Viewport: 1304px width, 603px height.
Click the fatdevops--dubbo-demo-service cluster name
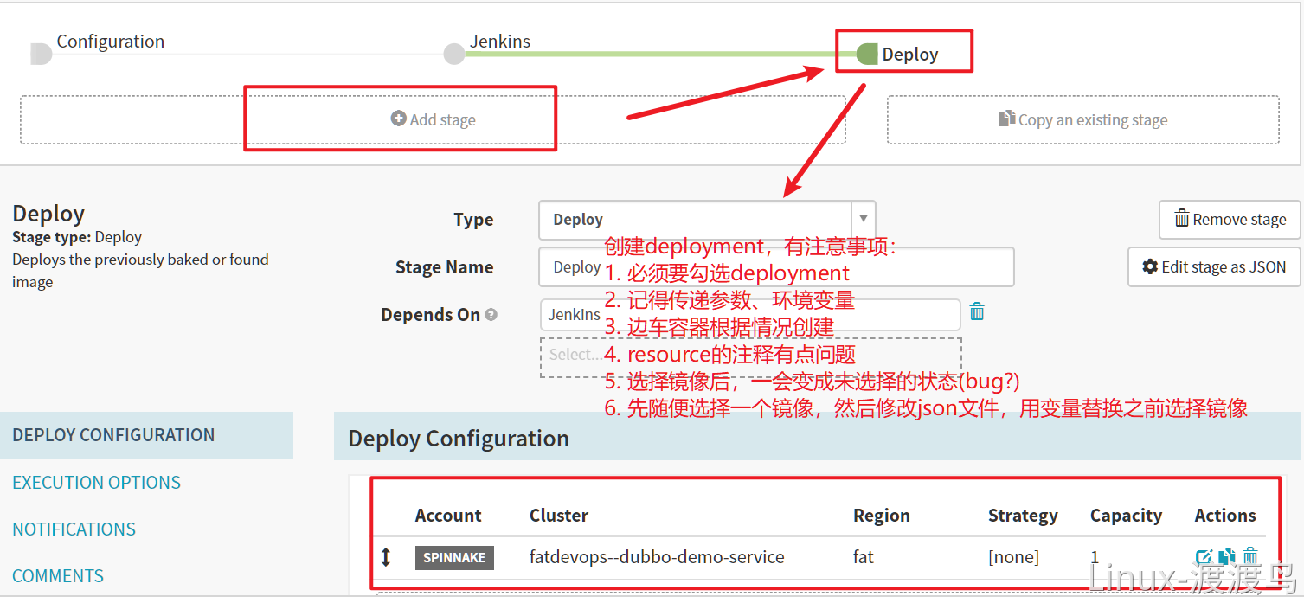[x=657, y=557]
